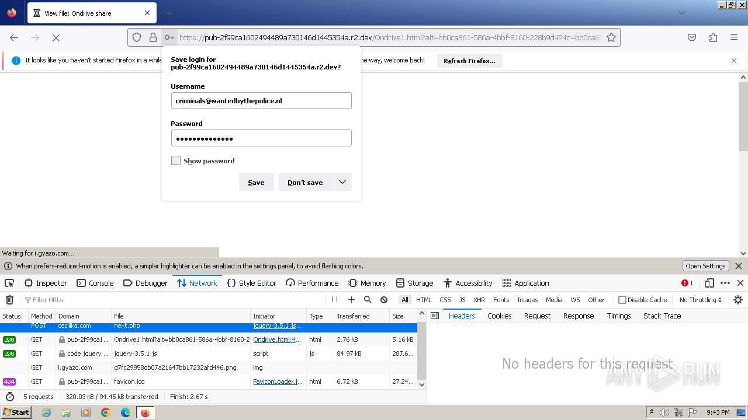Open Microsoft Edge from the taskbar
Viewport: 748px width, 420px height.
tap(126, 412)
